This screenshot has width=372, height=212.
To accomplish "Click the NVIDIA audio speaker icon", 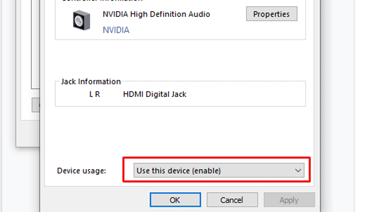I will point(81,20).
